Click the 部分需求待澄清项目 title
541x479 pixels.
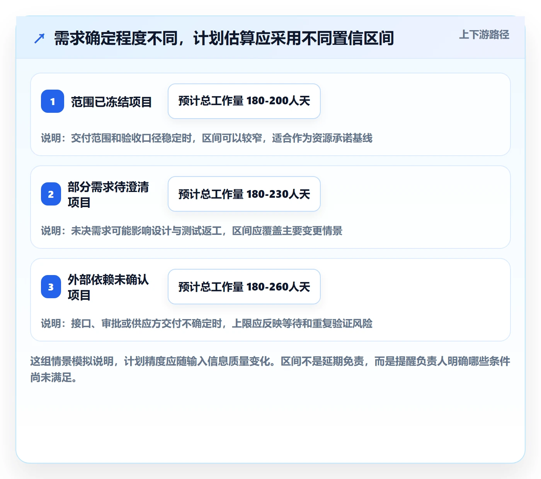coord(109,194)
